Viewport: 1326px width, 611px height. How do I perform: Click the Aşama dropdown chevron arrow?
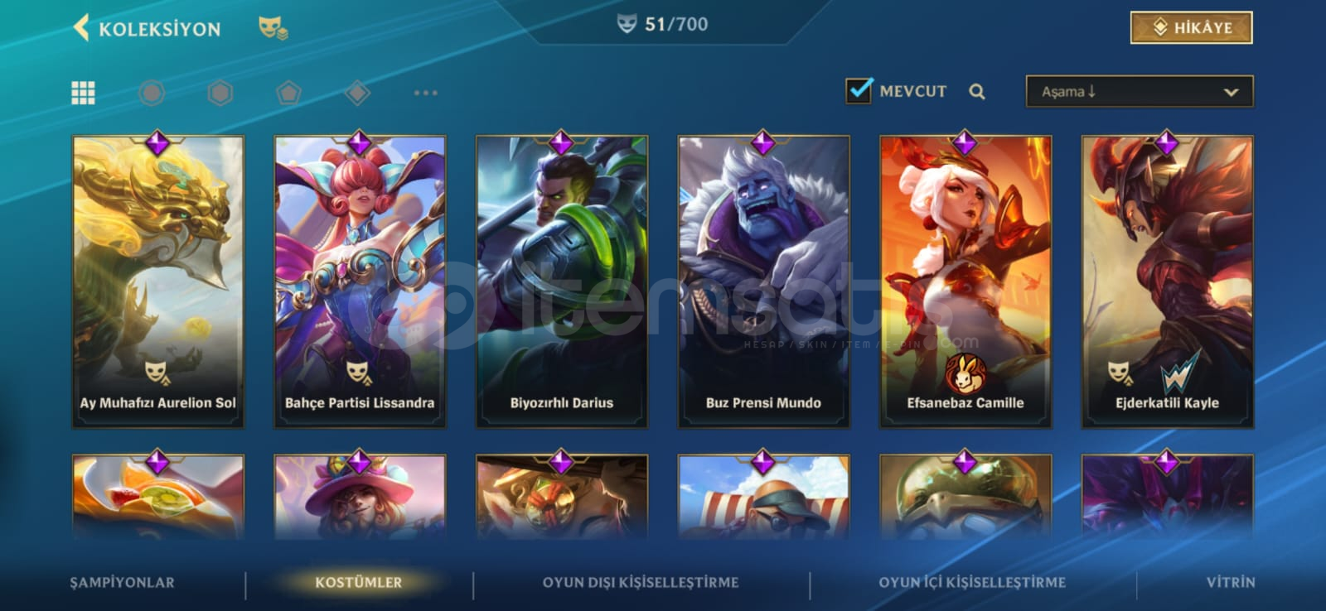click(x=1231, y=93)
